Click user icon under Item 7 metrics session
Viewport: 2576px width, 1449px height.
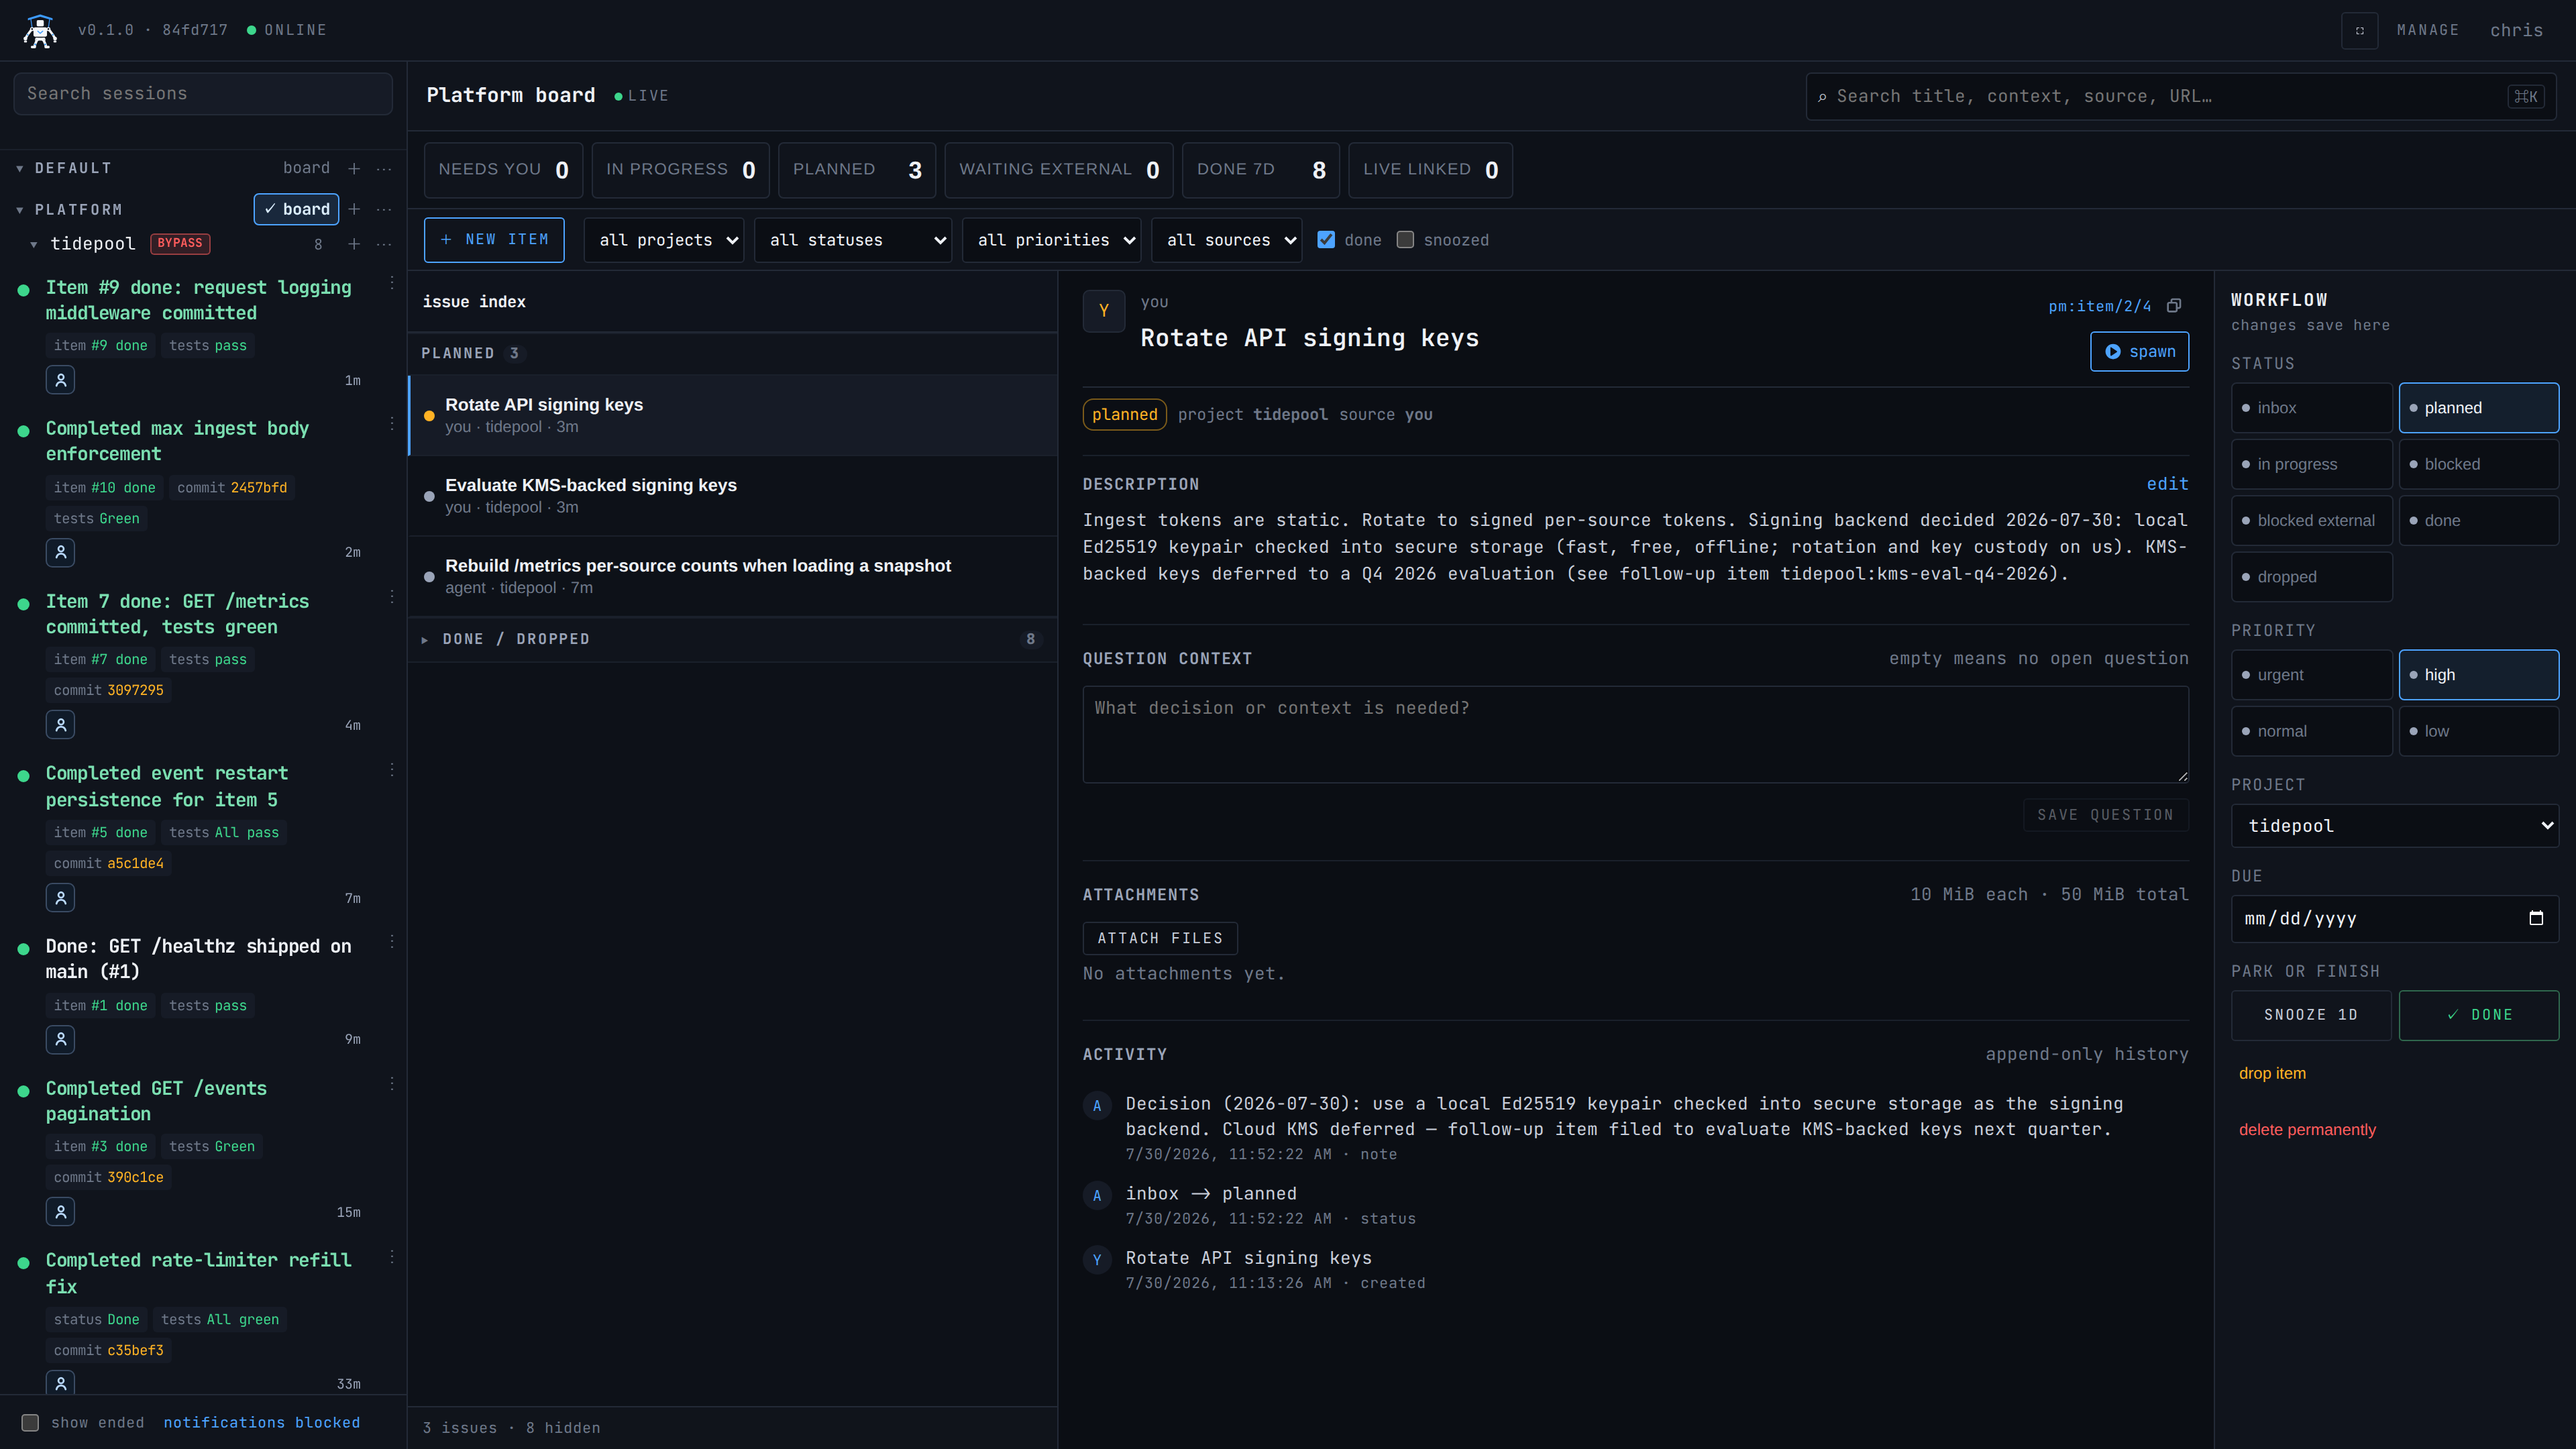coord(61,725)
